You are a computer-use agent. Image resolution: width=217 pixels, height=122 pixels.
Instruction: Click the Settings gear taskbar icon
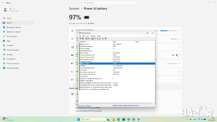tap(134, 119)
